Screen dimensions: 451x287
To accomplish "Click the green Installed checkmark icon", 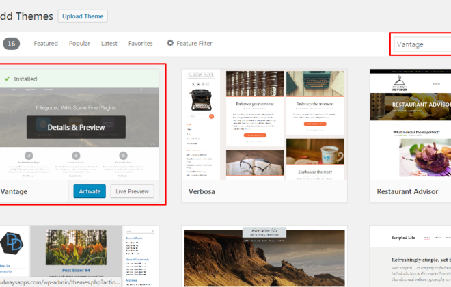I will click(x=8, y=79).
